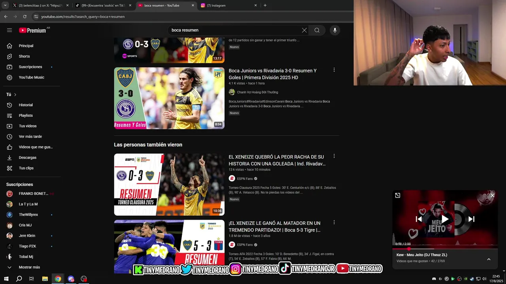Image resolution: width=506 pixels, height=284 pixels.
Task: Open title EL XENEIZE QUEBRÓ LA PEOR RACHA
Action: 277,160
